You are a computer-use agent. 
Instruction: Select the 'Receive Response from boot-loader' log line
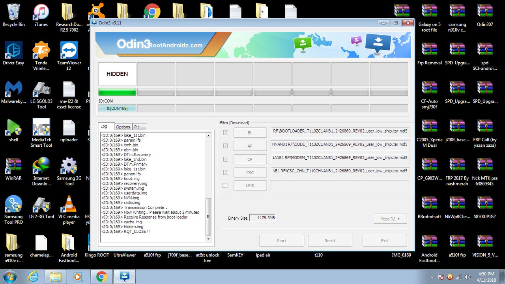click(144, 217)
